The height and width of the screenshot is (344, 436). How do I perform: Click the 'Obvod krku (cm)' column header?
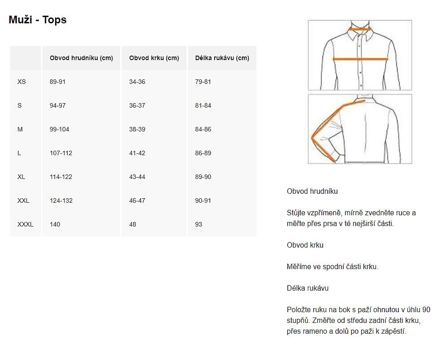[x=154, y=58]
